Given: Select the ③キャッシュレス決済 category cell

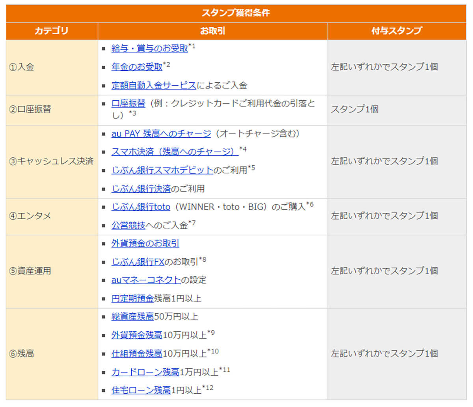Looking at the screenshot, I should tap(52, 162).
